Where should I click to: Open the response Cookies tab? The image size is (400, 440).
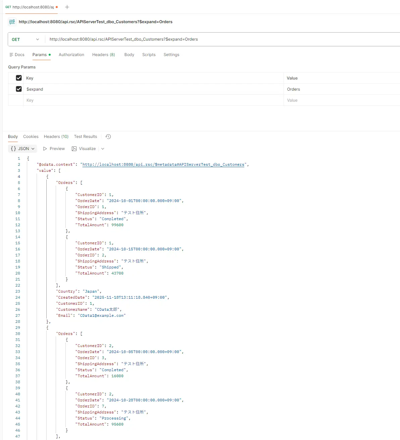(31, 137)
